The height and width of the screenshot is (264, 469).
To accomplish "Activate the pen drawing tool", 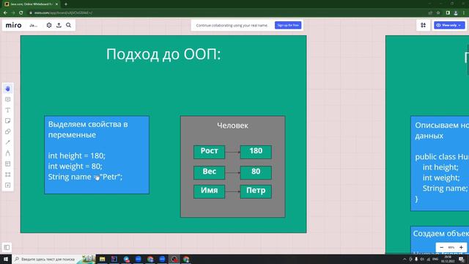I will [x=8, y=153].
